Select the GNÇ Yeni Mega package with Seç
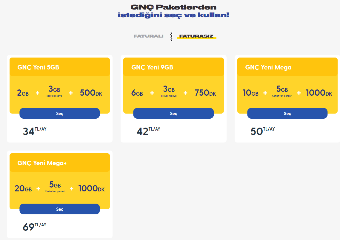The image size is (340, 240). click(287, 114)
